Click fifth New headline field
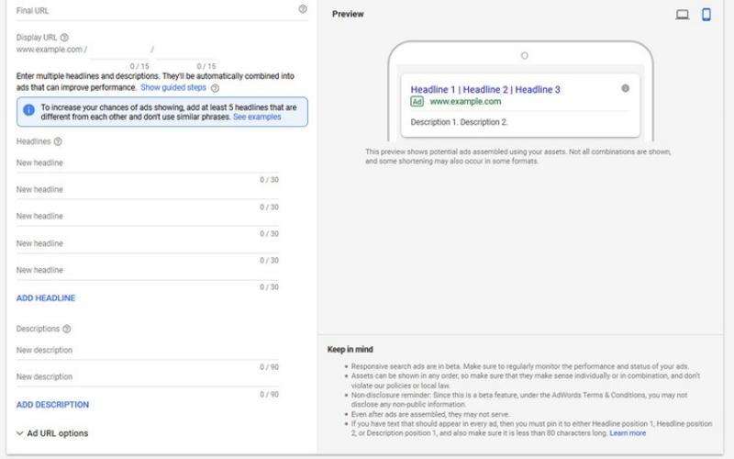 point(148,270)
